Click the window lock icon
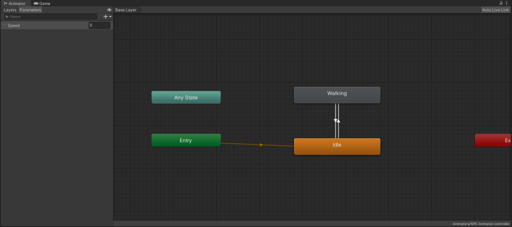The width and height of the screenshot is (512, 227). [x=501, y=3]
